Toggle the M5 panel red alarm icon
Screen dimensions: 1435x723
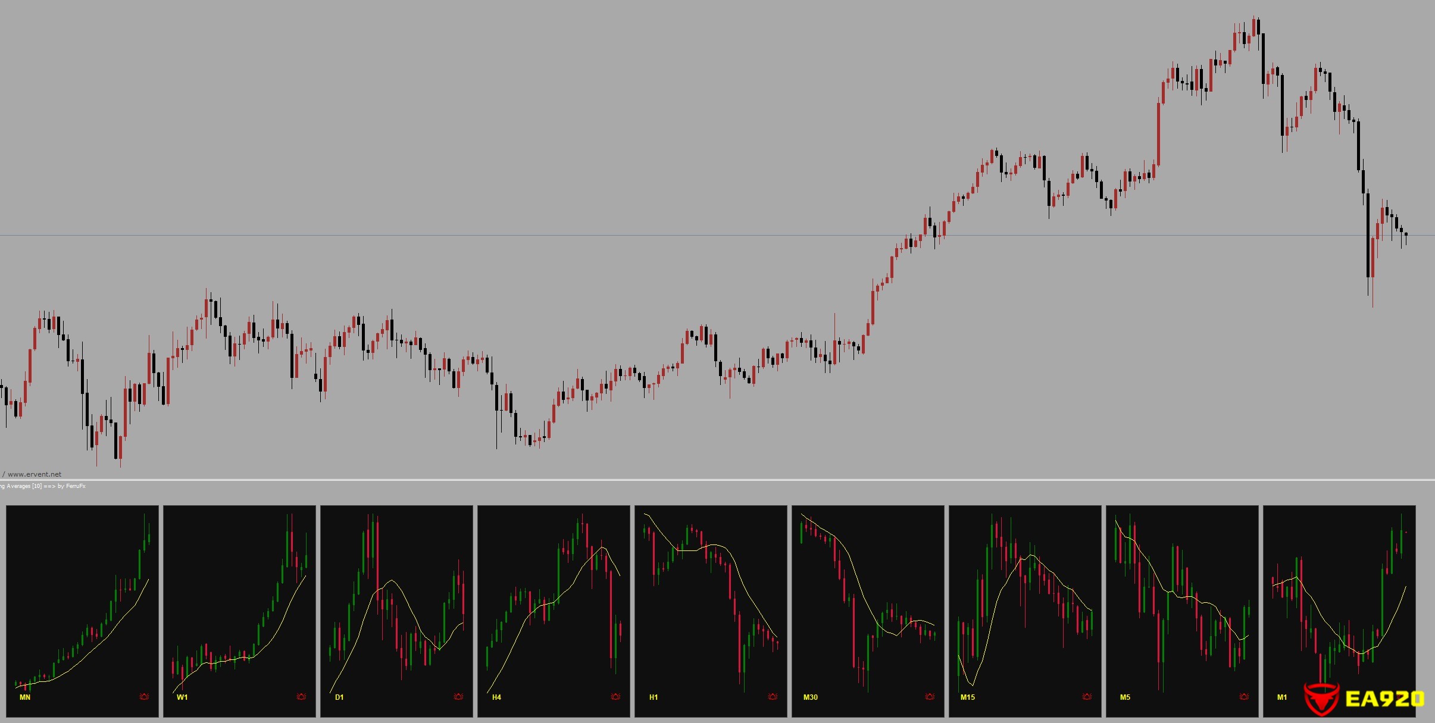click(1244, 696)
